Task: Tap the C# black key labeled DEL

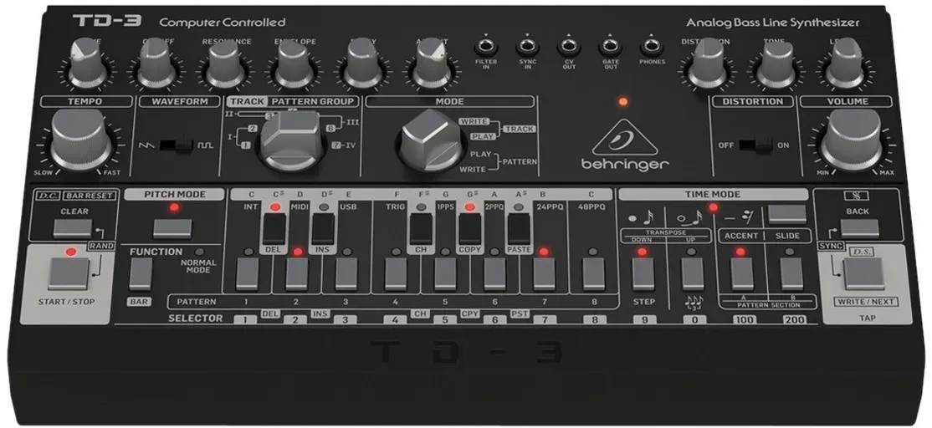Action: point(274,229)
